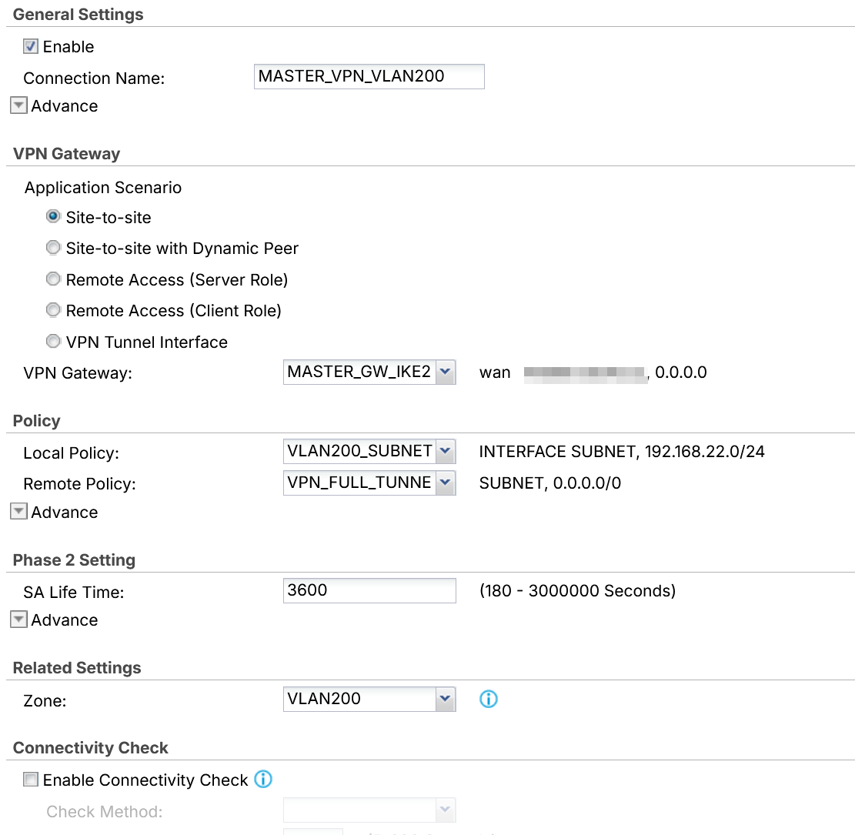
Task: Choose VPN Tunnel Interface radio option
Action: coord(53,342)
